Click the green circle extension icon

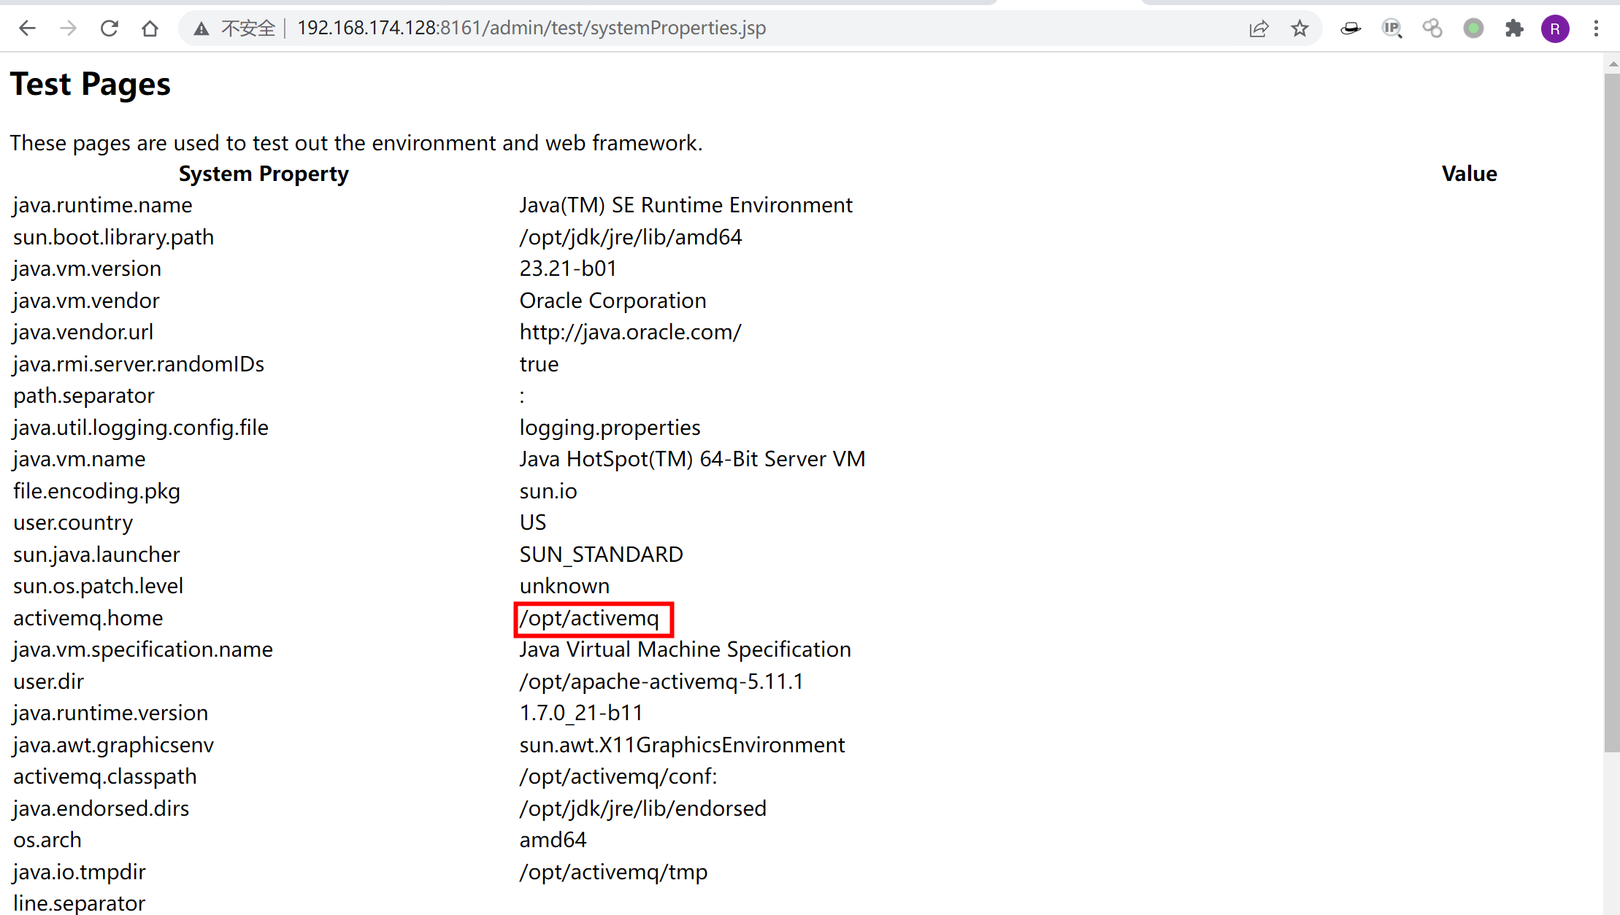[1473, 28]
